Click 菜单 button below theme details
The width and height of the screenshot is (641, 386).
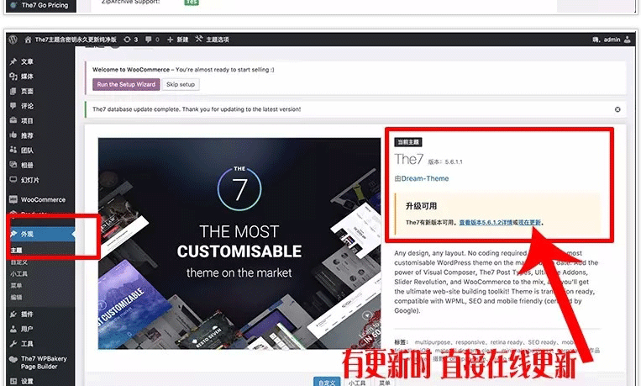(x=384, y=383)
